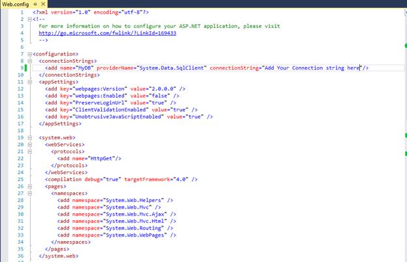Click the "4.0" framework value
This screenshot has width=407, height=262.
click(181, 179)
